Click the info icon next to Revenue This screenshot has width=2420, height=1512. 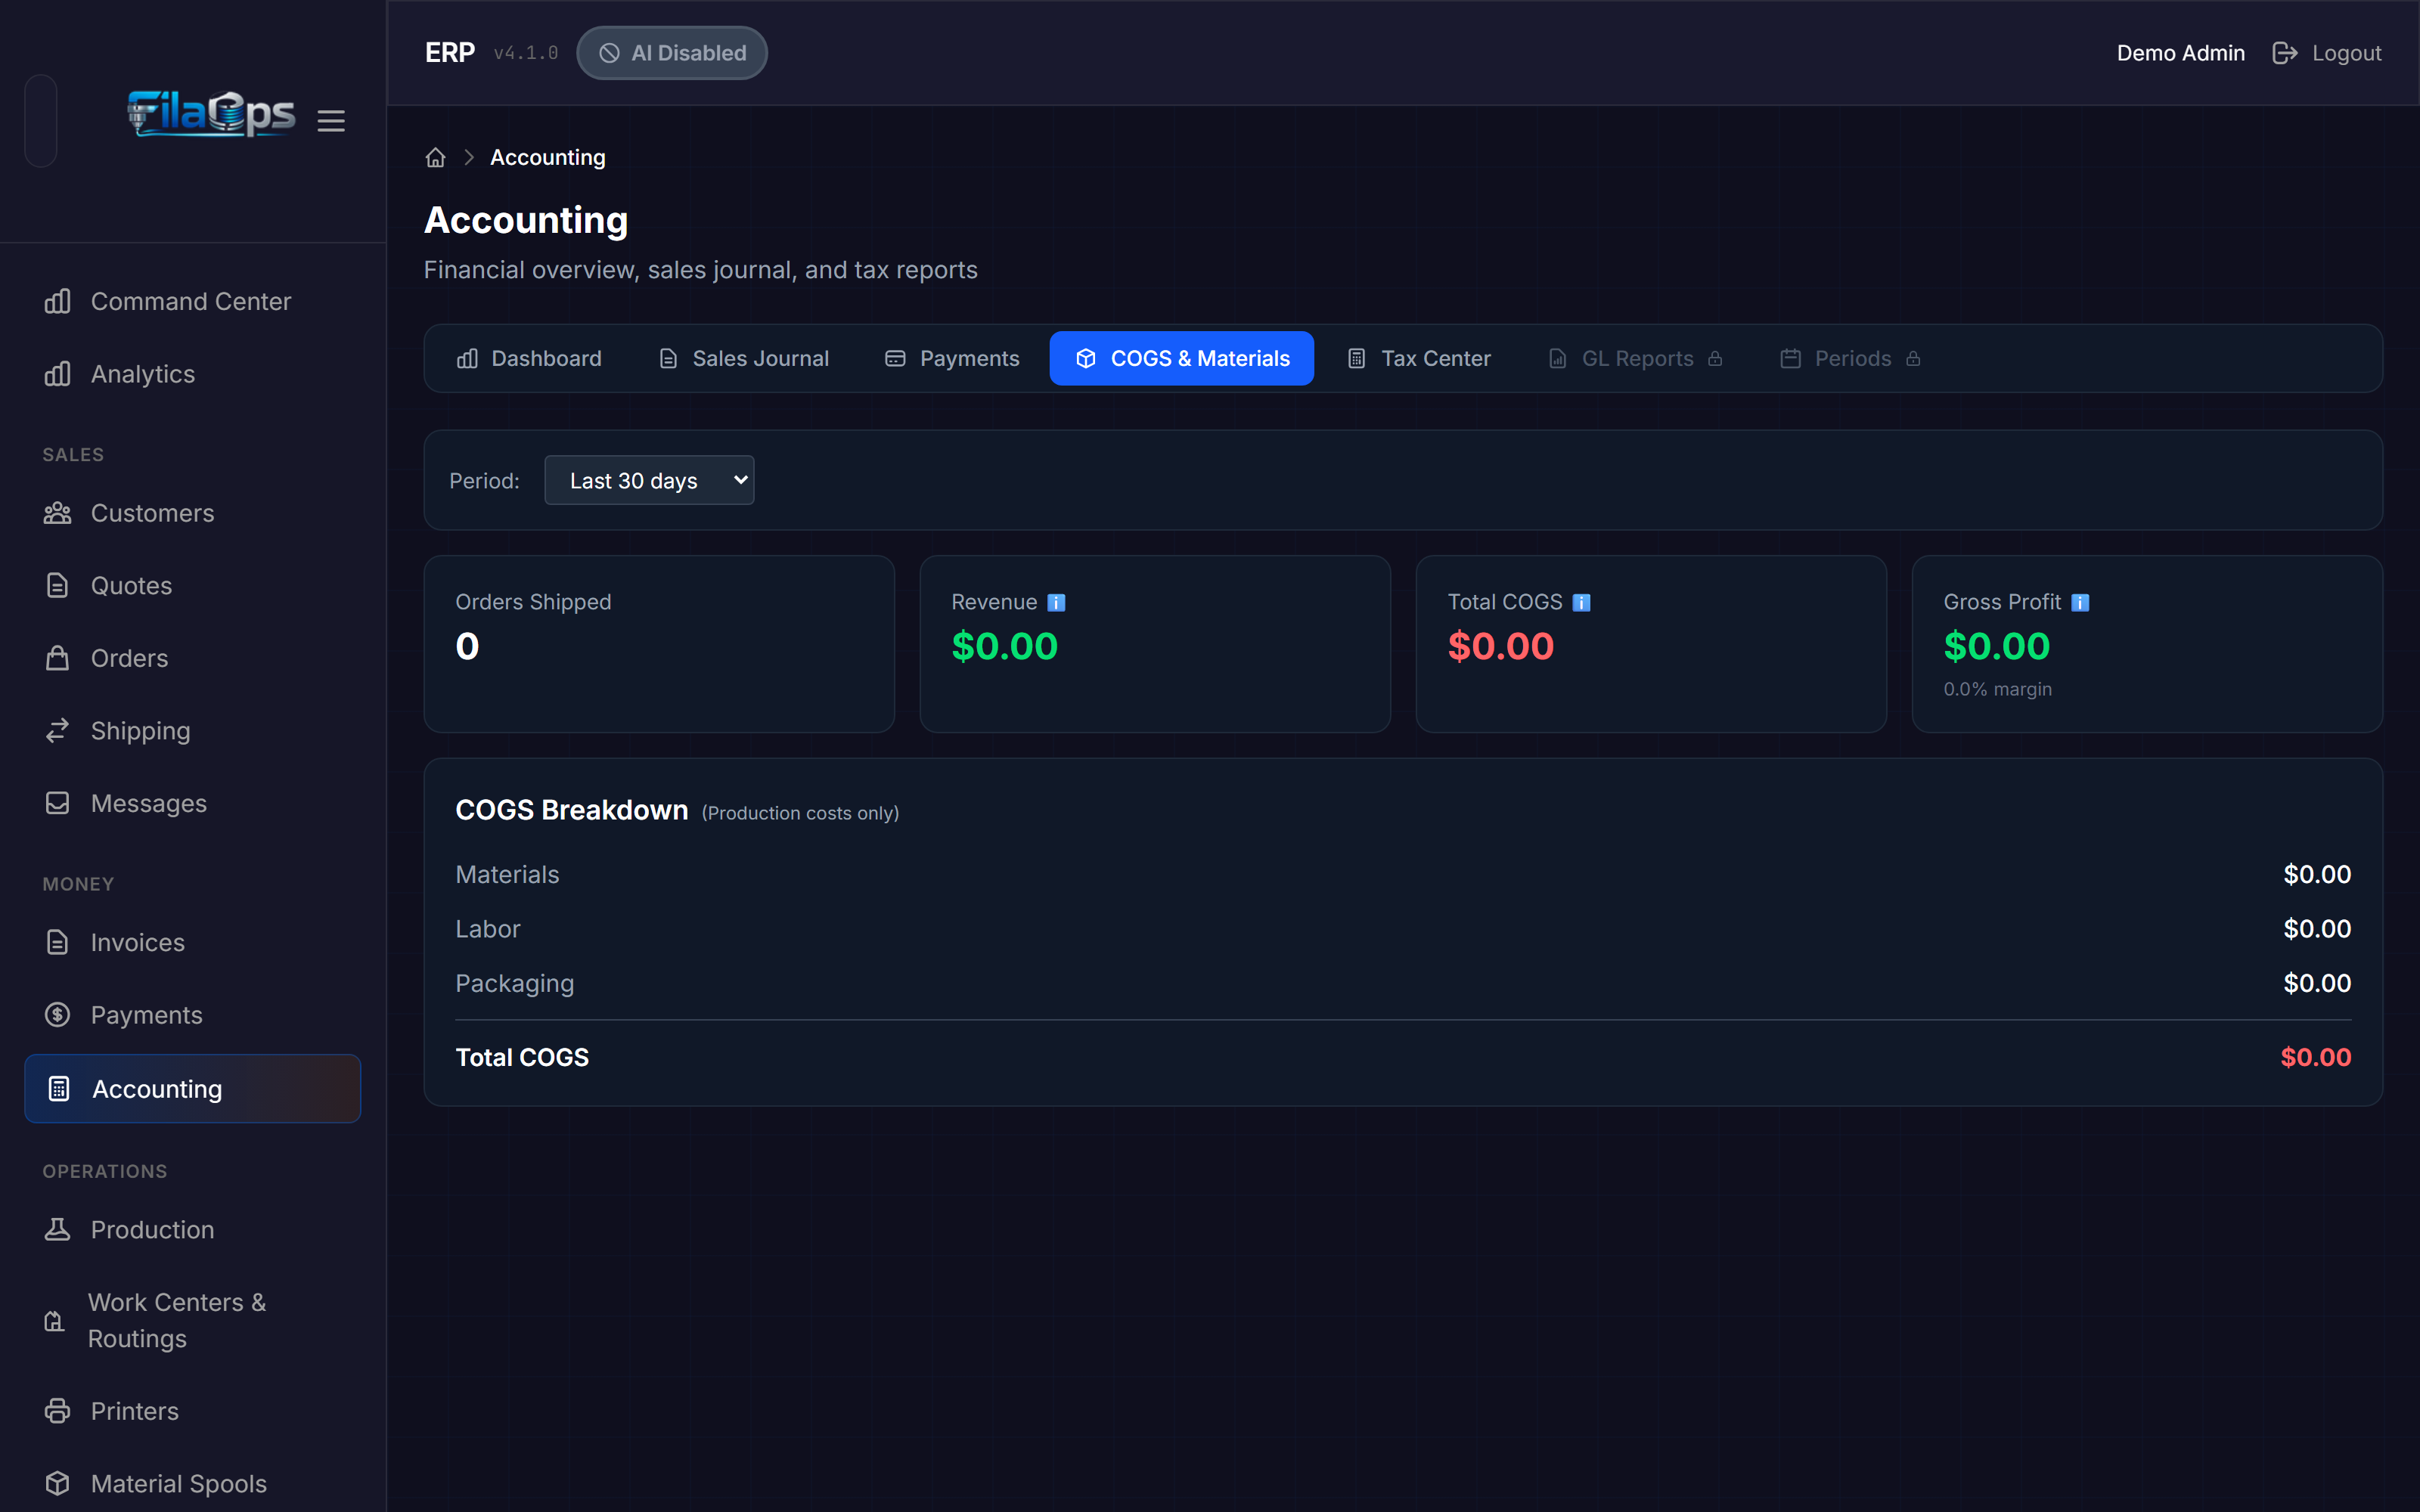1056,602
